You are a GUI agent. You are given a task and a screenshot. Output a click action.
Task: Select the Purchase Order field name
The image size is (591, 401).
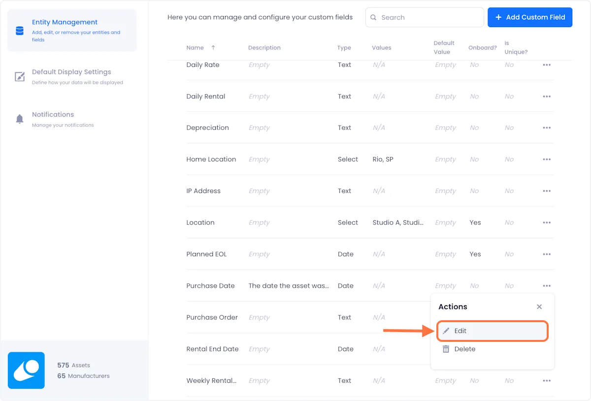[212, 317]
